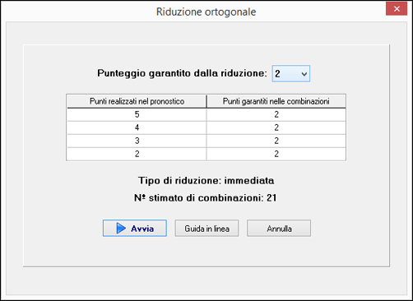Click the "Tipo di riduzione: immediata" text
This screenshot has width=413, height=301.
[206, 181]
